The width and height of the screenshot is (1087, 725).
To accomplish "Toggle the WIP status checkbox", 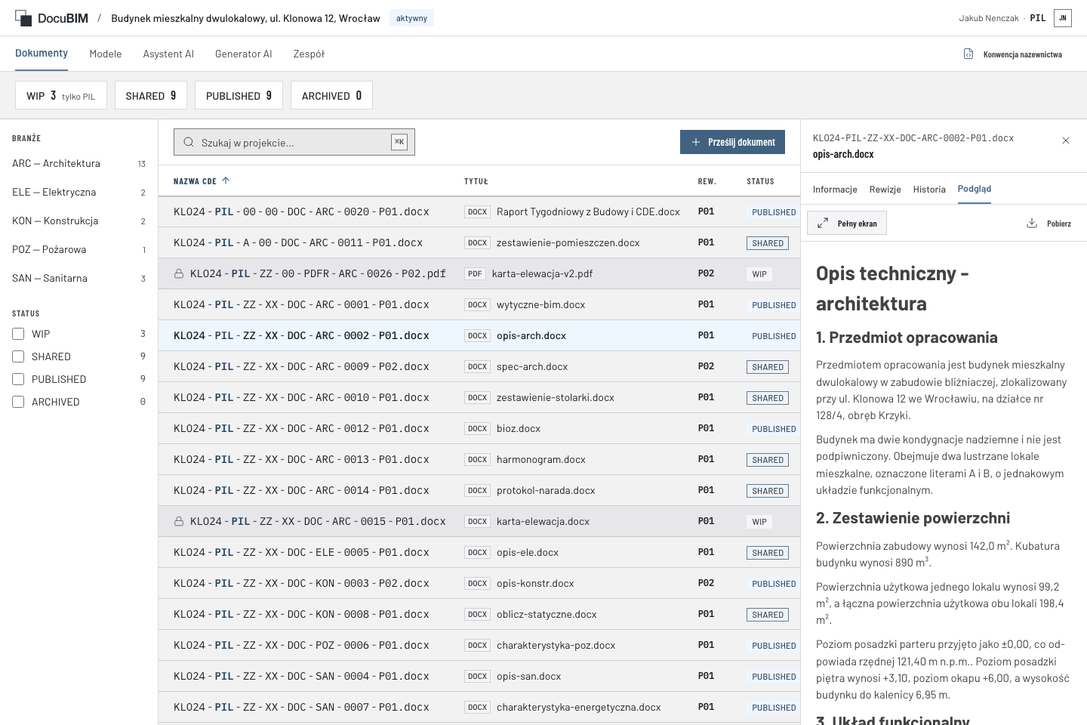I will coord(18,334).
